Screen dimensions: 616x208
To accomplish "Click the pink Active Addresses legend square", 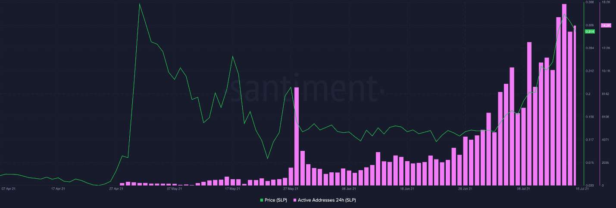I will [x=295, y=200].
